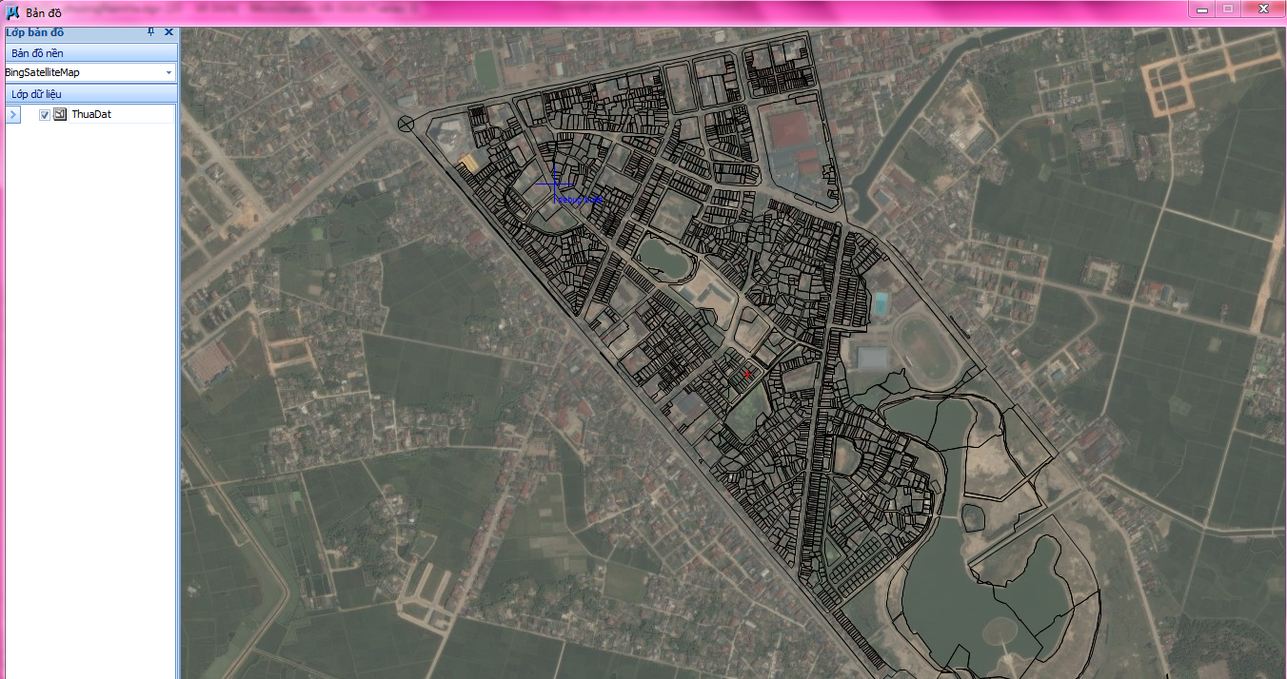The width and height of the screenshot is (1287, 679).
Task: Minimize the Bản đồ window
Action: [x=1202, y=9]
